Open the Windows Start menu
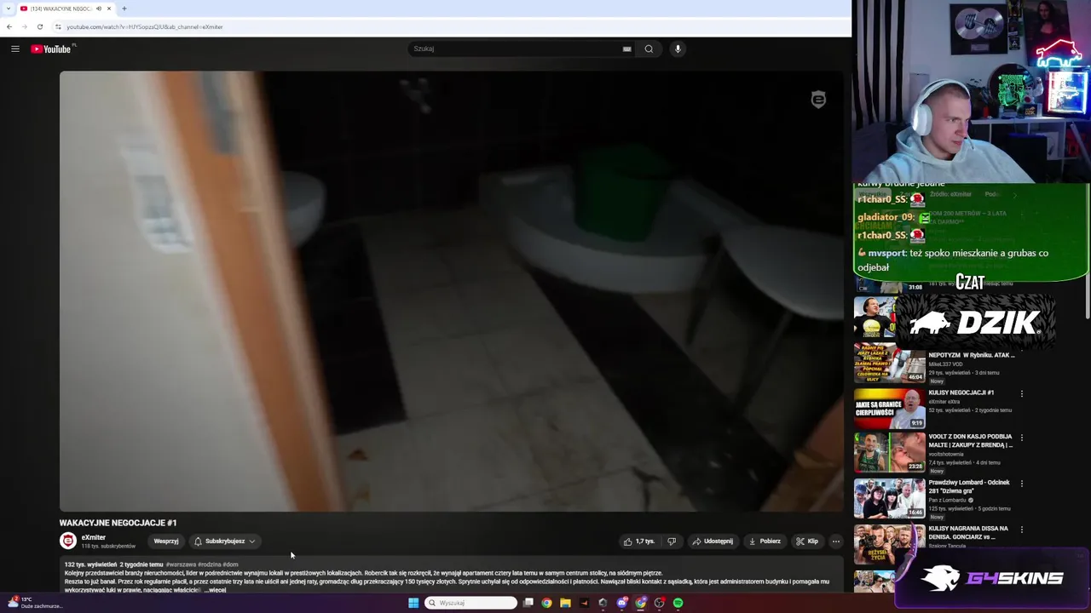This screenshot has height=613, width=1091. pos(413,603)
